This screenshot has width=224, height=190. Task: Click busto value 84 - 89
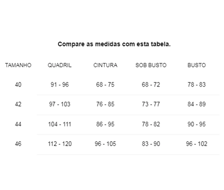197,104
